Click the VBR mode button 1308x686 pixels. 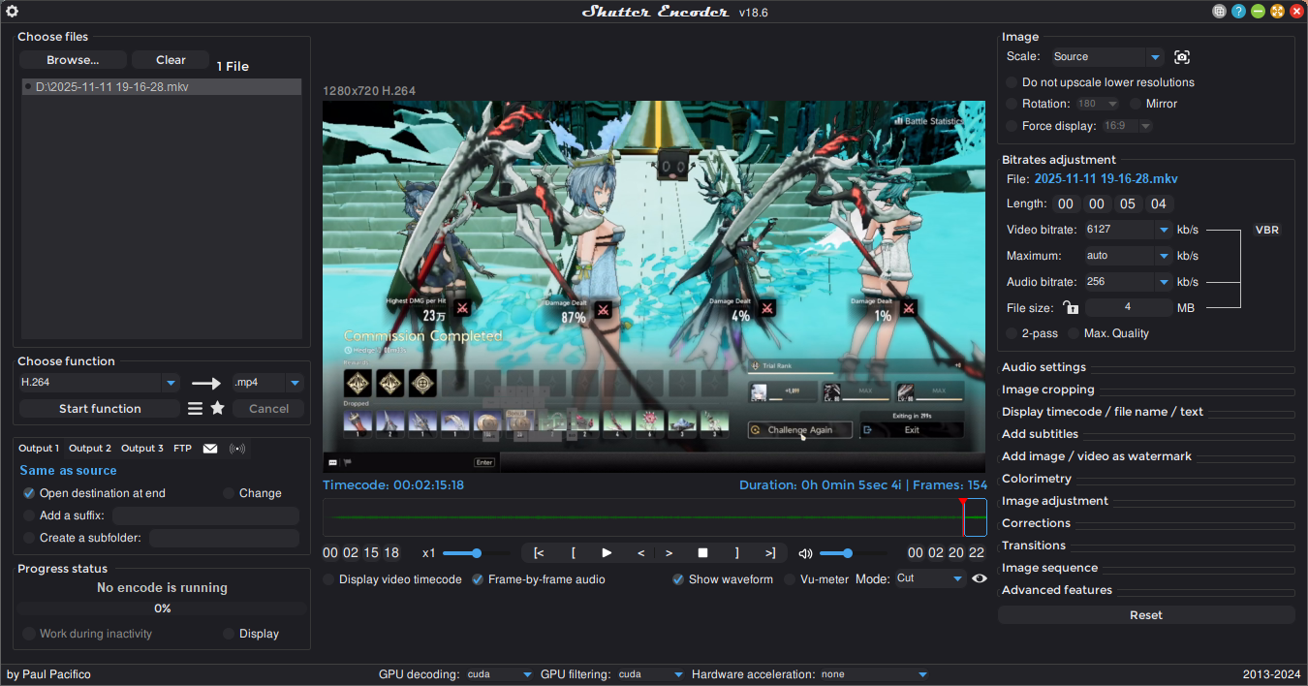click(1267, 230)
